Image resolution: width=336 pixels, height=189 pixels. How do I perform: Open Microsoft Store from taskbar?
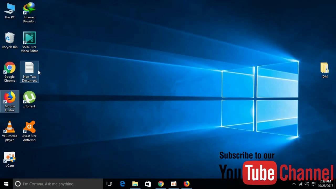pos(148,184)
